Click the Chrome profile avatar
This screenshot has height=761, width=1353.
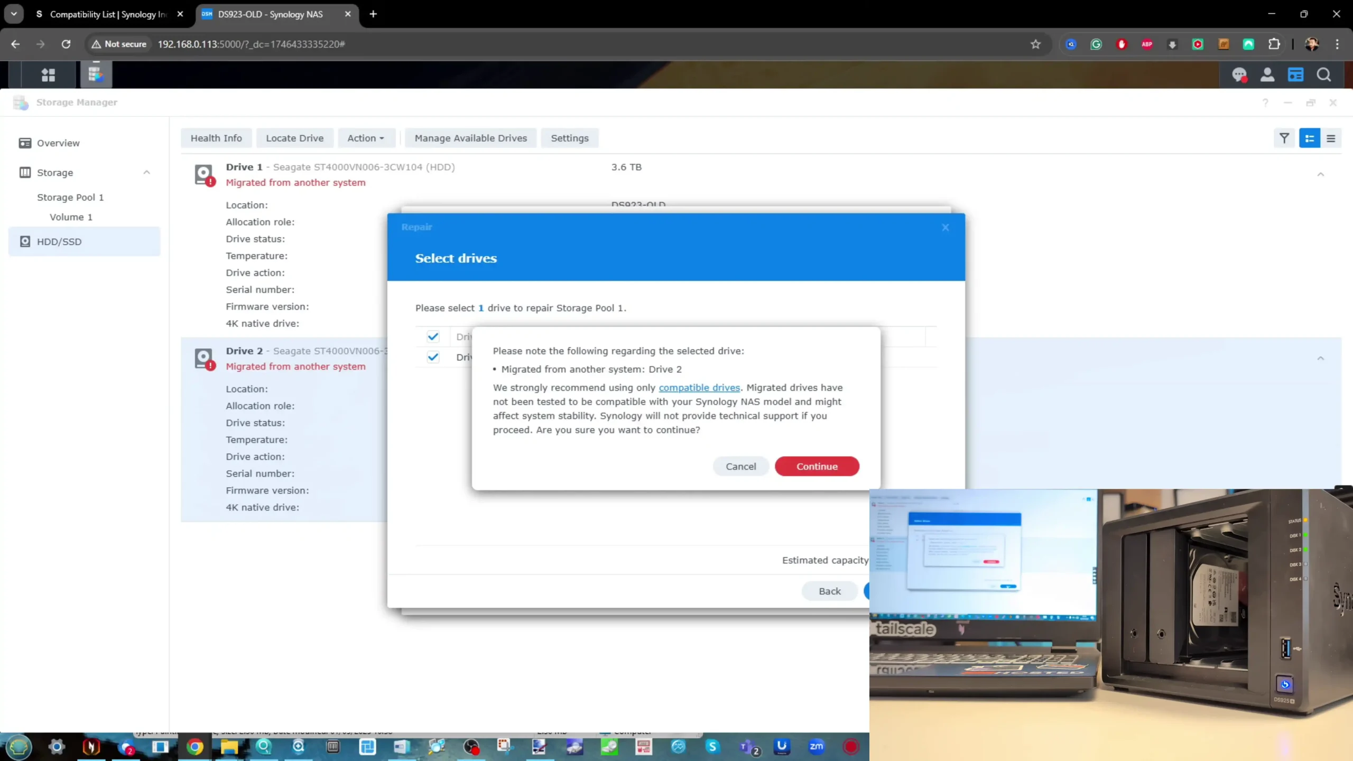1312,44
